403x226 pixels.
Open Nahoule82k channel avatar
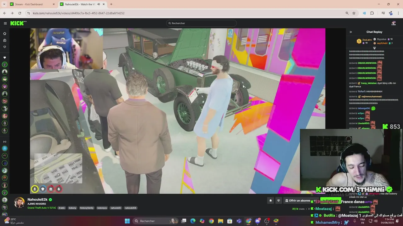point(20,203)
